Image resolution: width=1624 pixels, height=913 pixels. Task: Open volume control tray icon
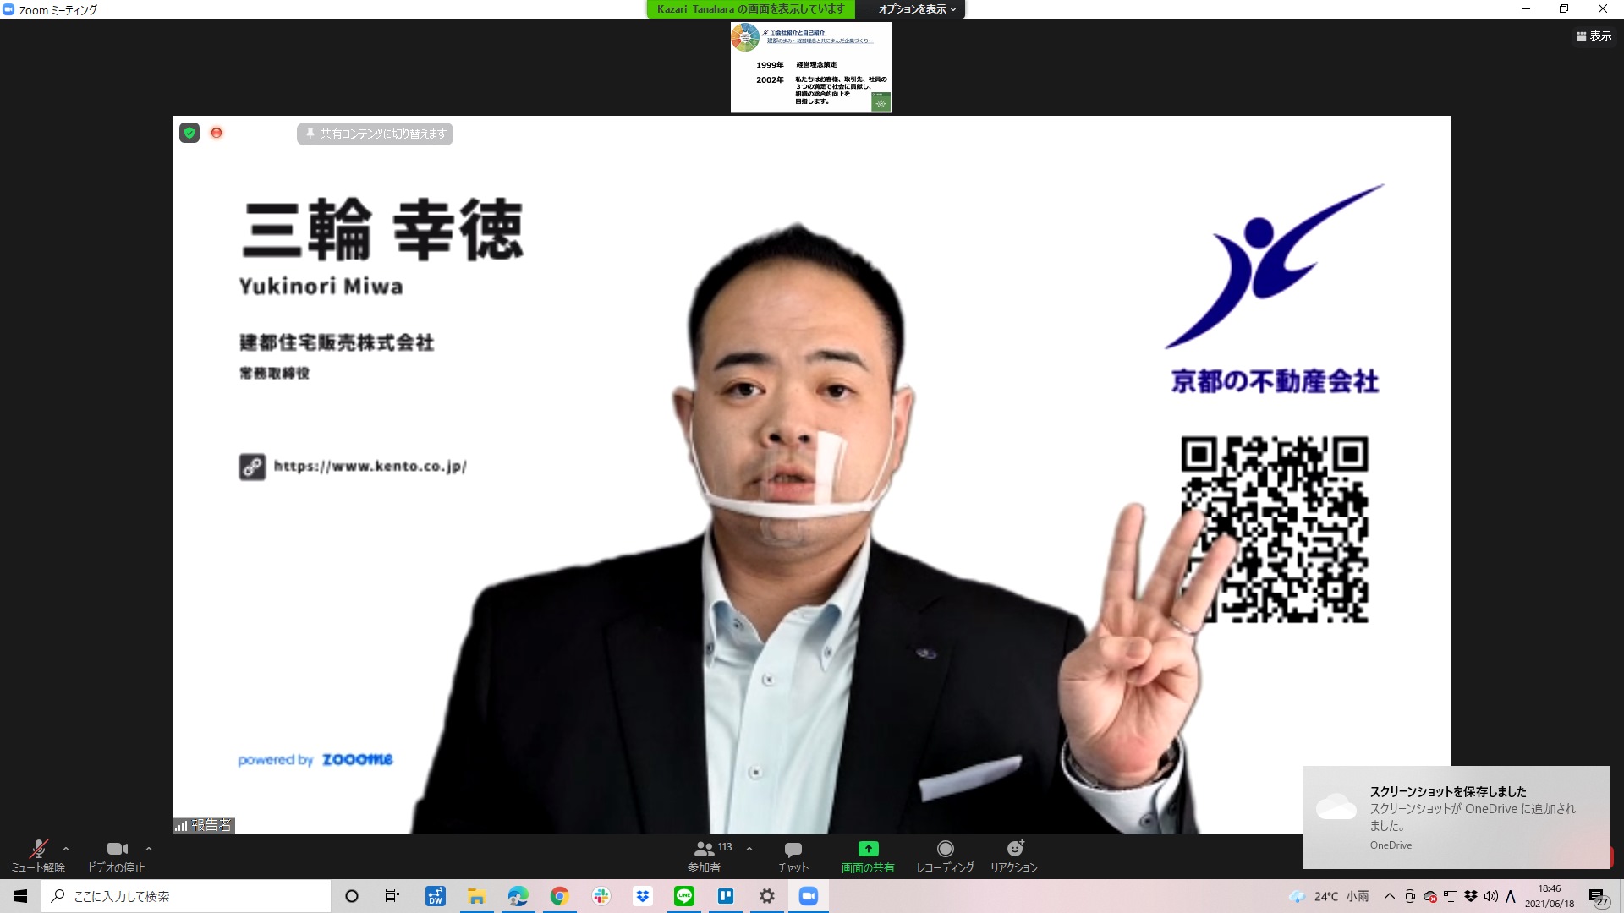1490,896
